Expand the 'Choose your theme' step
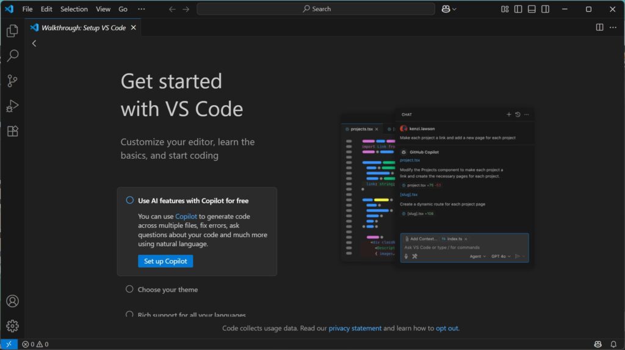 pyautogui.click(x=168, y=290)
